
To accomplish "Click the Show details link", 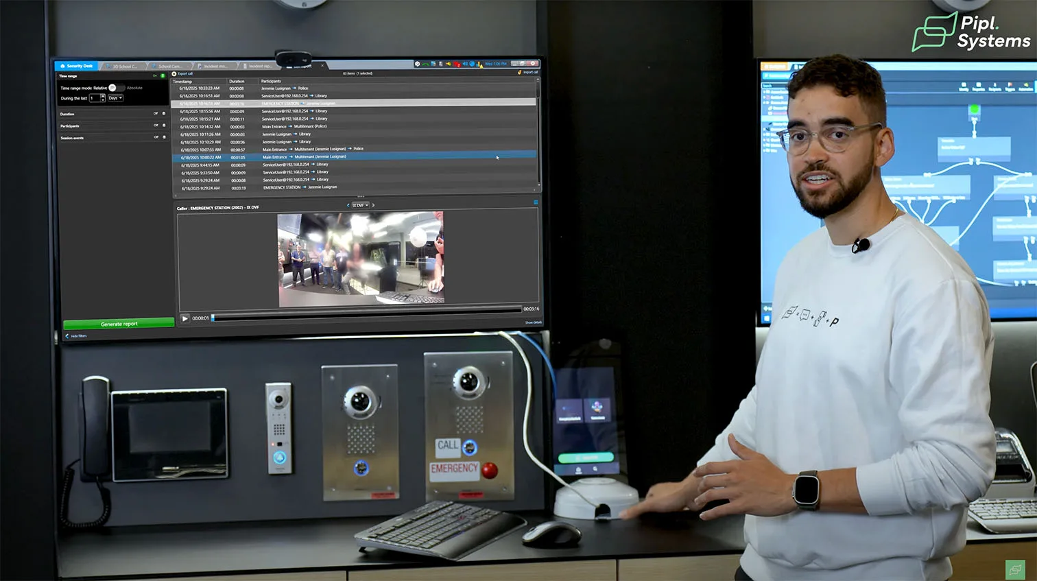I will 533,322.
